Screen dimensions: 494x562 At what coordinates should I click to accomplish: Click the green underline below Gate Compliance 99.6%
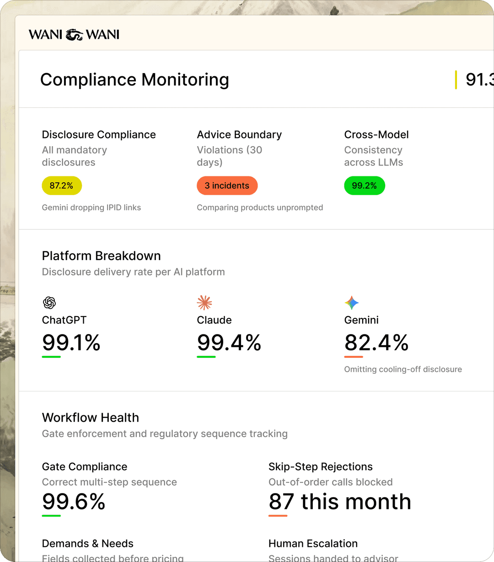click(51, 516)
